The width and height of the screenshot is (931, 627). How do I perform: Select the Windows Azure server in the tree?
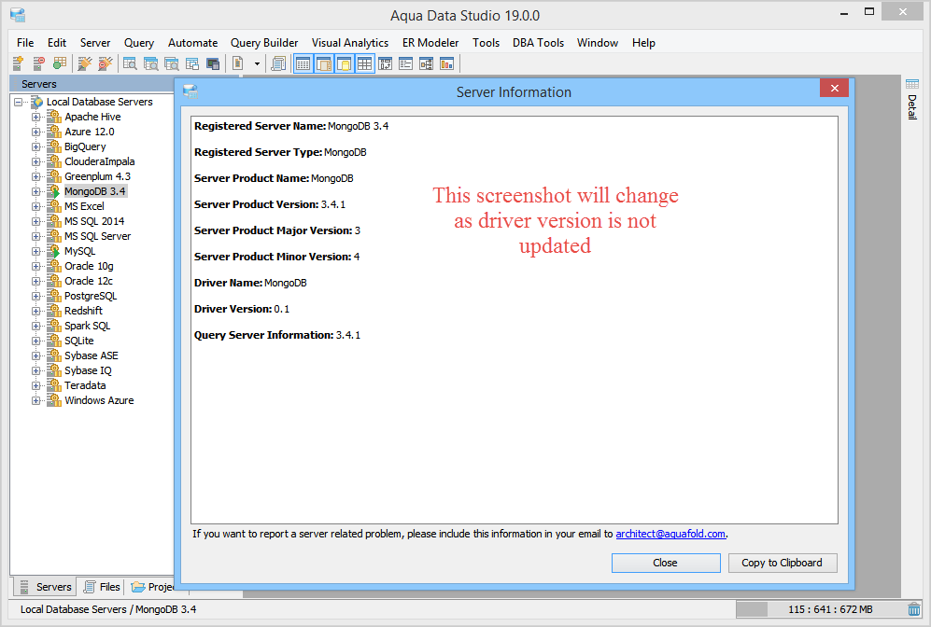[99, 400]
